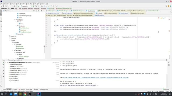
Task: Open the Dependencies tool window
Action: [x=44, y=89]
